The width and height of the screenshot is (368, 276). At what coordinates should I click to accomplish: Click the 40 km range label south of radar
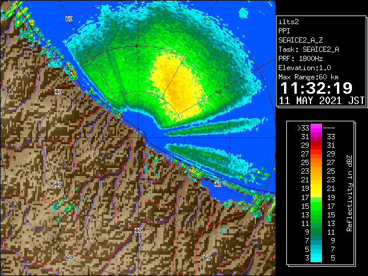point(138,230)
